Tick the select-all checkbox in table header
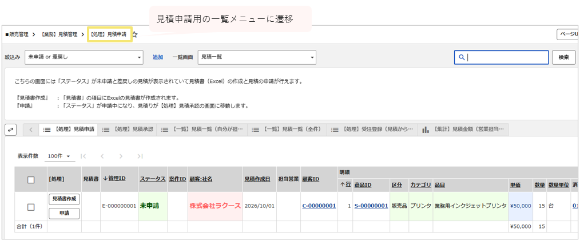This screenshot has width=580, height=240. (x=31, y=180)
